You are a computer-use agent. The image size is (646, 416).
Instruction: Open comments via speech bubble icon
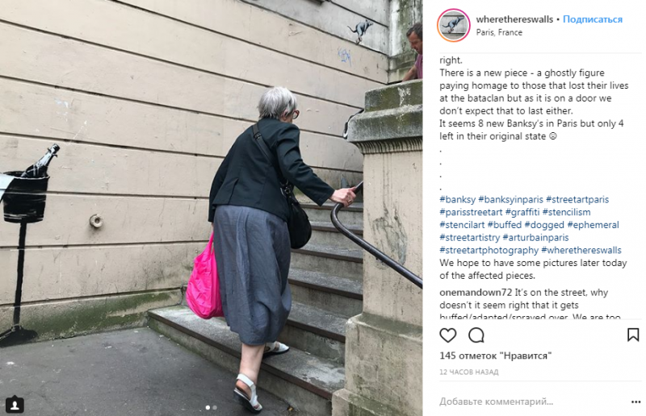point(476,335)
